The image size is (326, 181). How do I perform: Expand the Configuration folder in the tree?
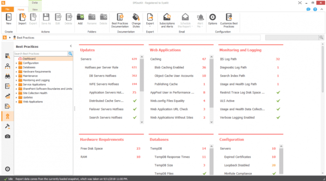click(x=16, y=63)
